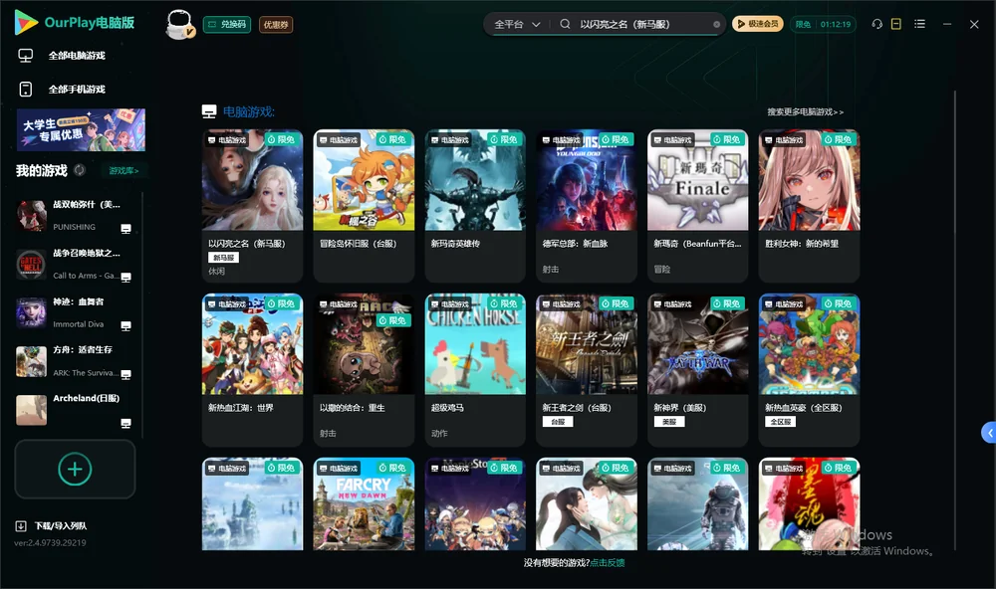Click the 点击反馈 feedback link

click(x=608, y=563)
